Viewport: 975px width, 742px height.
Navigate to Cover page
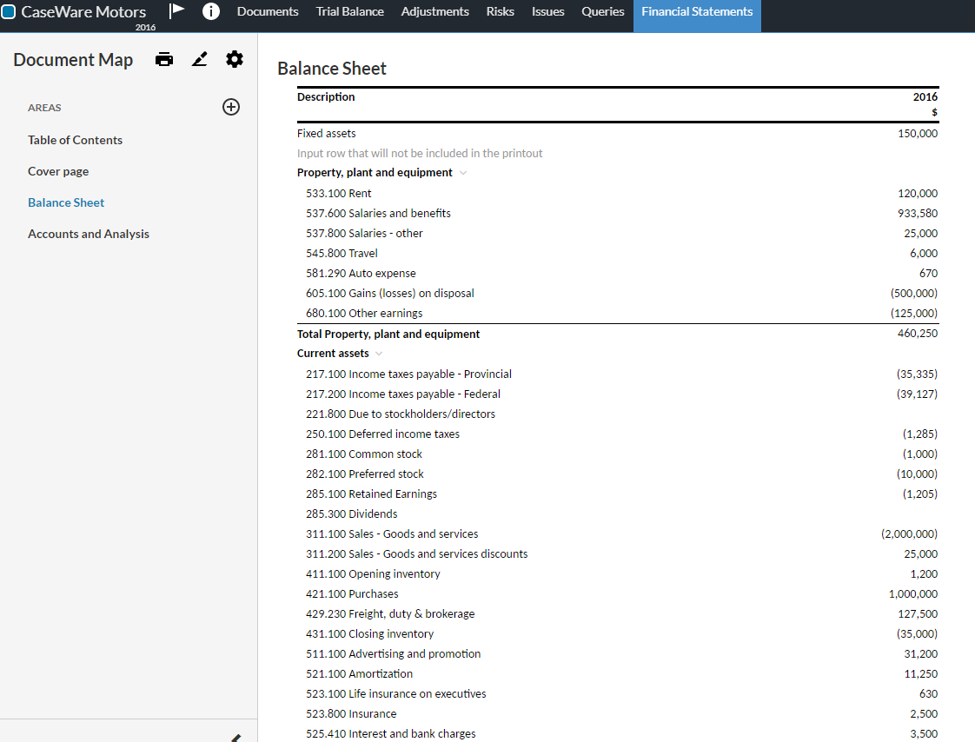pyautogui.click(x=58, y=171)
